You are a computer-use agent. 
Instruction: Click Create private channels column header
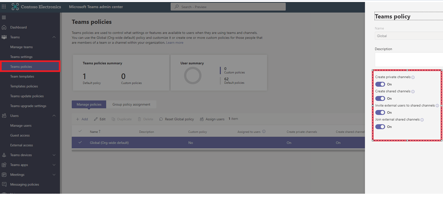pos(302,132)
